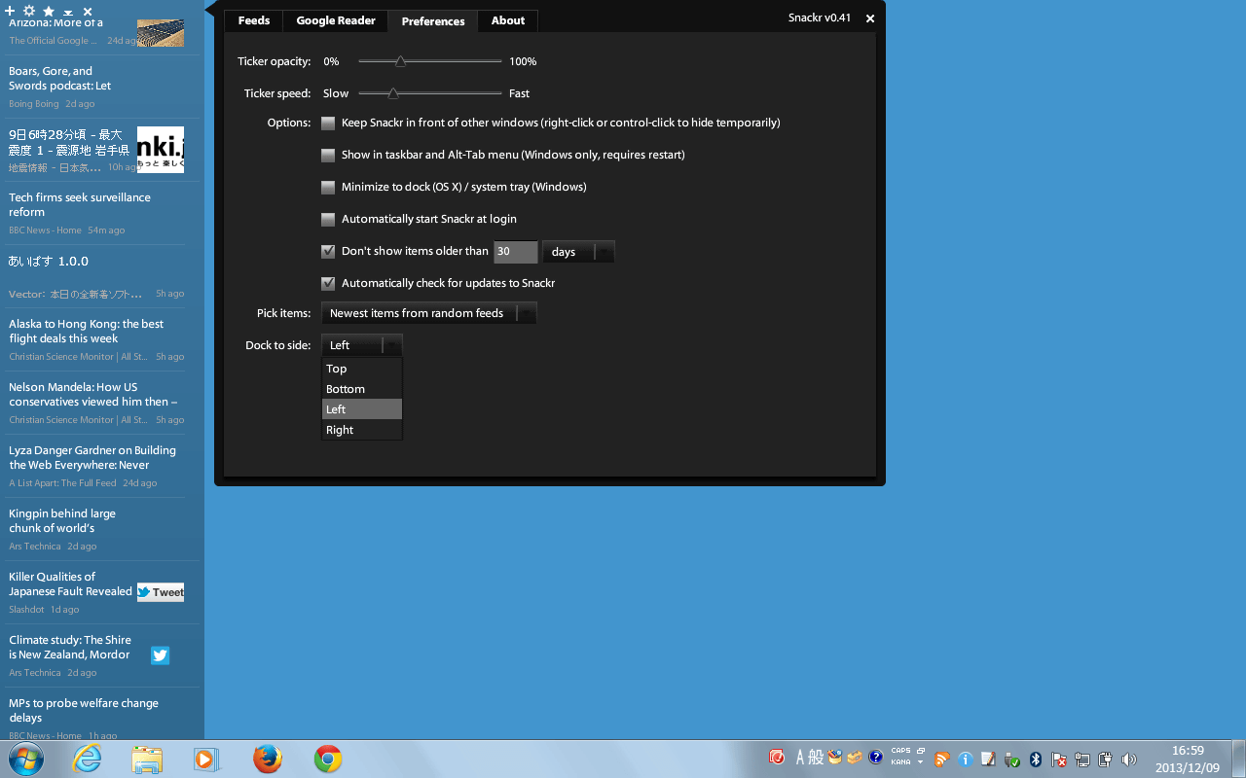Click the older-than days number field
This screenshot has width=1246, height=778.
[516, 252]
